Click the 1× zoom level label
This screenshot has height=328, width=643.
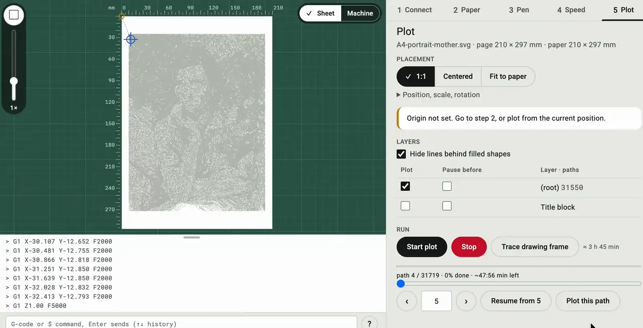coord(14,108)
